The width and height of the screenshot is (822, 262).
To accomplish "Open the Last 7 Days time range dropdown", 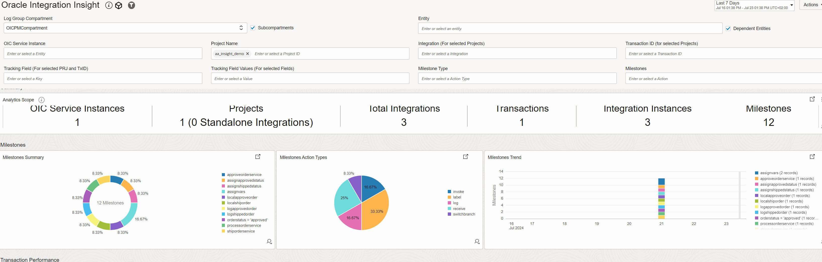I will pos(754,5).
